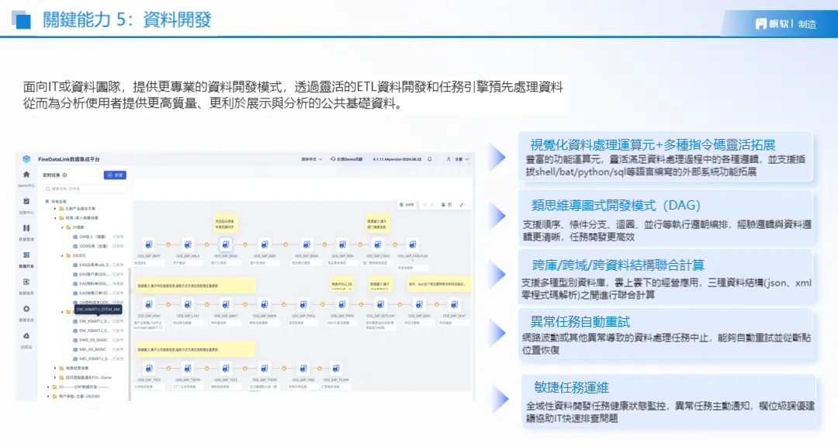Select the ODS_SAP_BSID node icon
The height and width of the screenshot is (447, 838).
tap(265, 244)
